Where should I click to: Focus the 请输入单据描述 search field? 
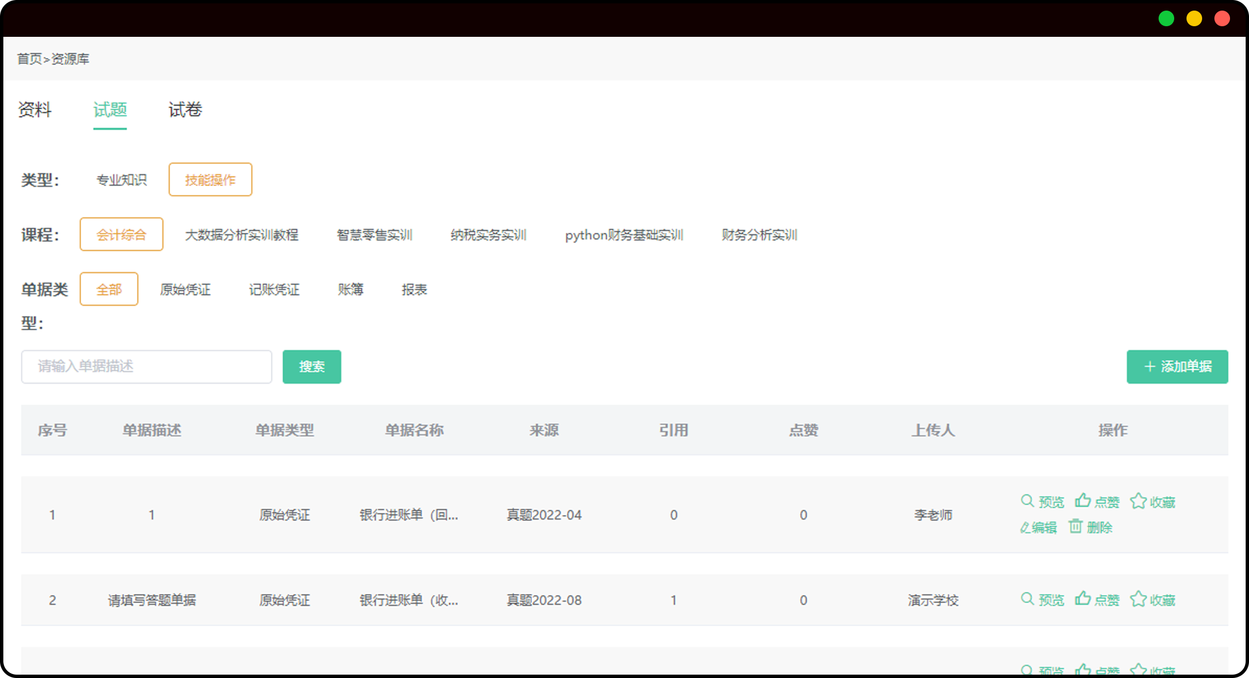pyautogui.click(x=147, y=367)
